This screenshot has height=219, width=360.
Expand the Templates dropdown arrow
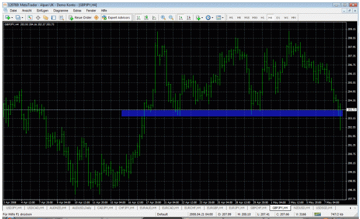(x=223, y=18)
